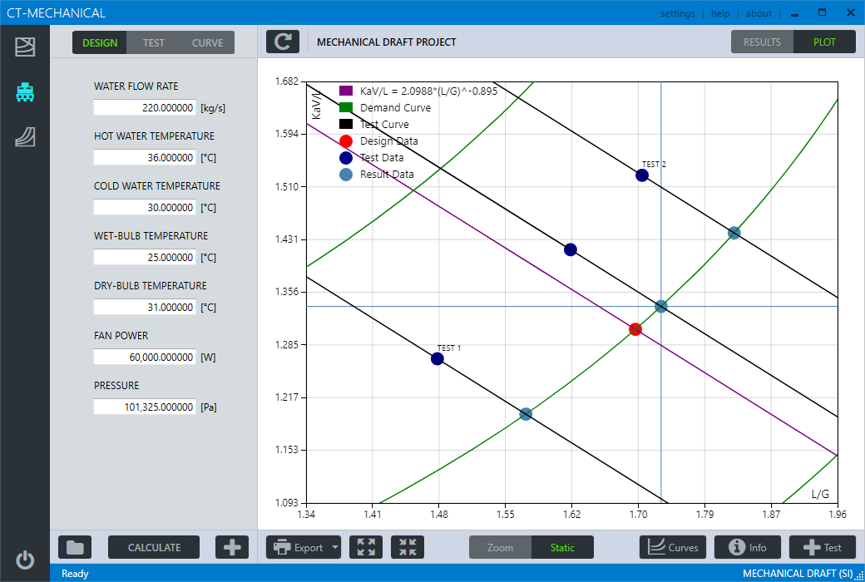865x582 pixels.
Task: Select the red design data point on plot
Action: click(635, 329)
